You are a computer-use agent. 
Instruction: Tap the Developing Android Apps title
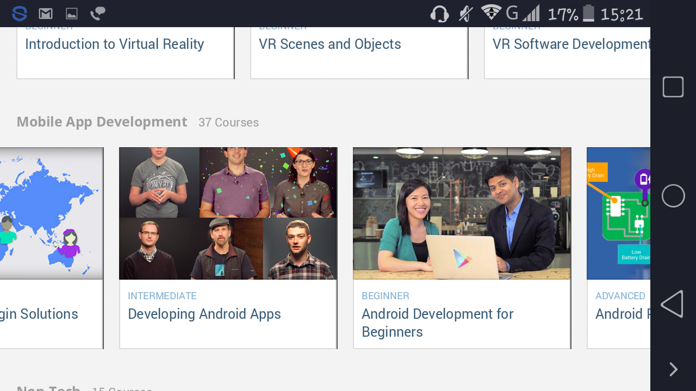coord(204,314)
